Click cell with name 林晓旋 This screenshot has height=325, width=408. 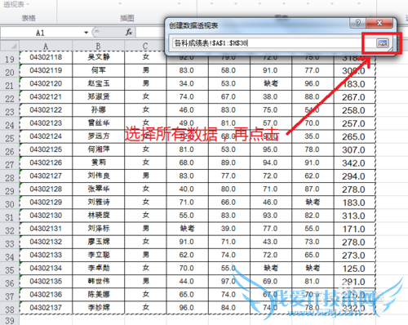98,216
